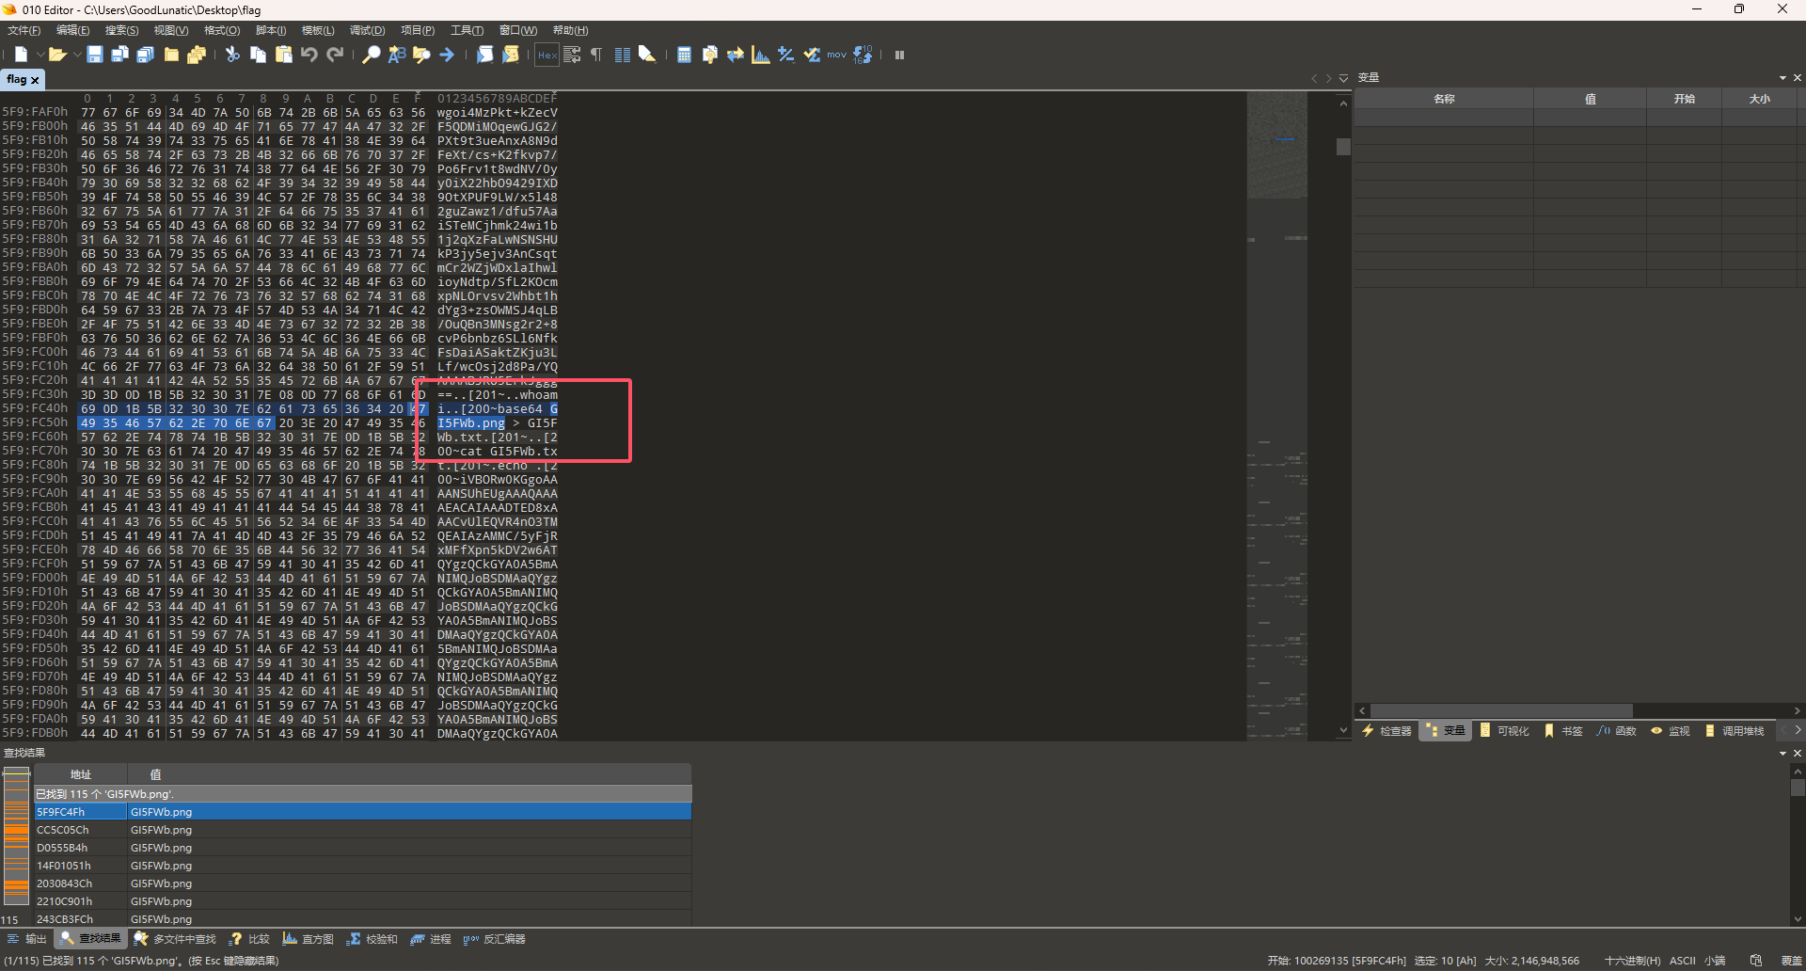Switch to the 检查器 inspector tab
The image size is (1806, 971).
coord(1386,730)
